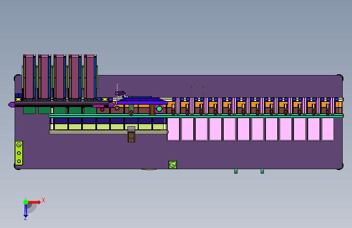The width and height of the screenshot is (352, 228).
Task: Select the leftmost maroon magazine tower
Action: 29,77
